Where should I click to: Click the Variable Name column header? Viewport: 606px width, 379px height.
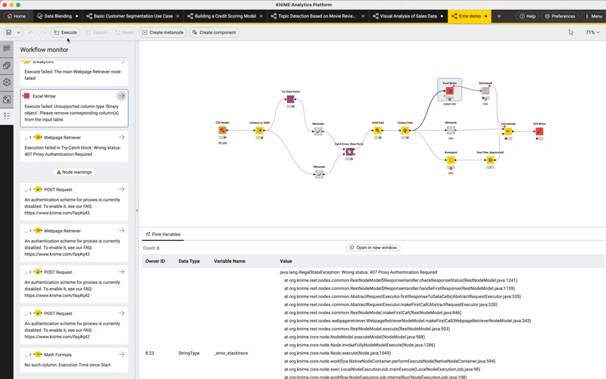coord(230,261)
